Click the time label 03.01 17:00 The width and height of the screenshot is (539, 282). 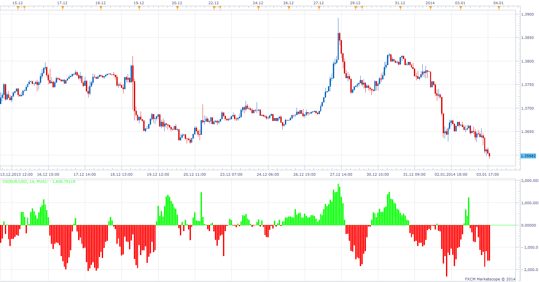[487, 174]
